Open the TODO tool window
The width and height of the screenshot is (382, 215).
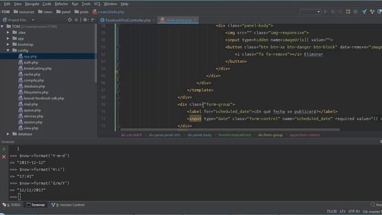click(11, 205)
